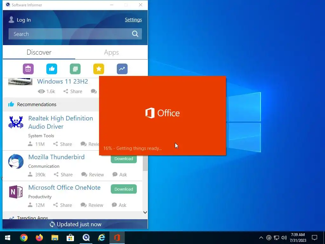Share the Microsoft Office OneNote entry

[x=63, y=205]
